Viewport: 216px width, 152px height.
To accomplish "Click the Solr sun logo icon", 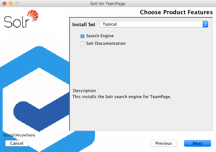I will [x=33, y=16].
